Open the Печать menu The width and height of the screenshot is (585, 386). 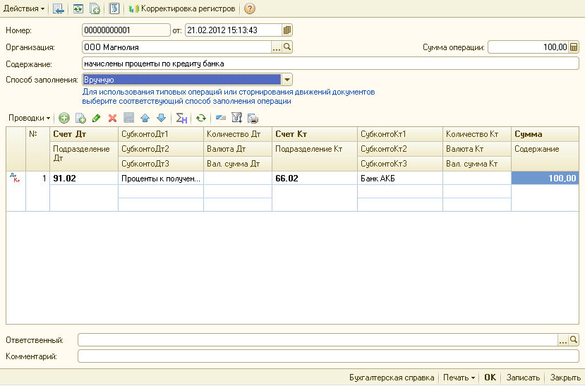459,378
